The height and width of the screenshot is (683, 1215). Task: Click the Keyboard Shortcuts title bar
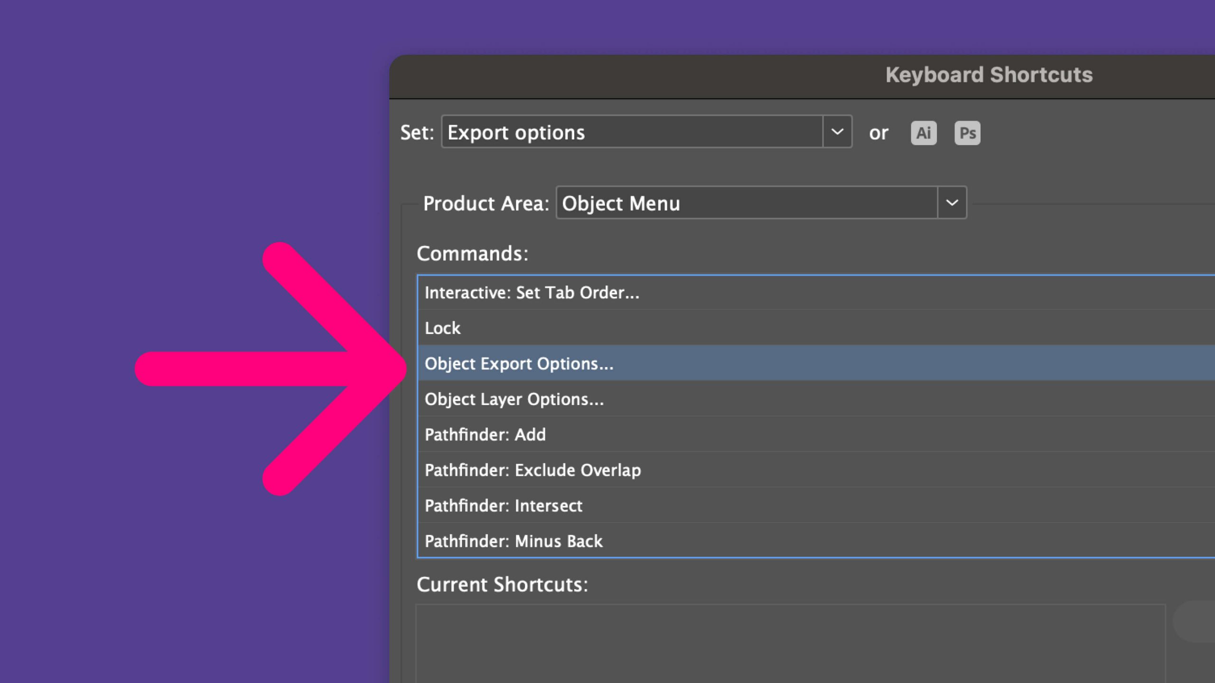(989, 75)
